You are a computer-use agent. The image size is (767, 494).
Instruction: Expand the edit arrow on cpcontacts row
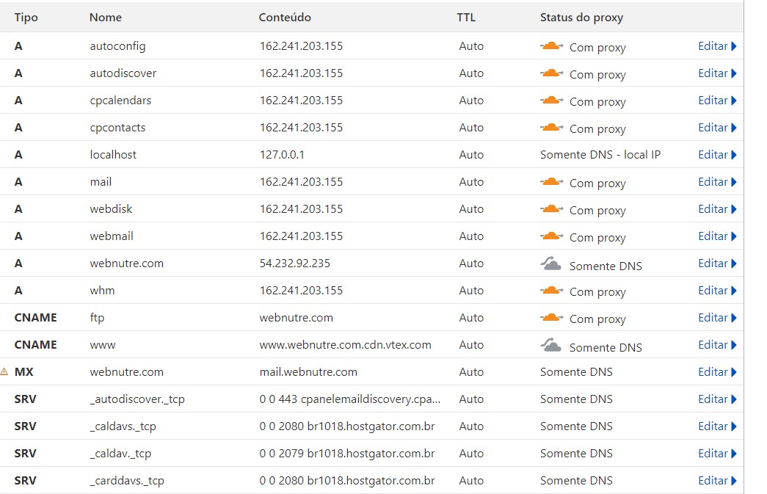734,128
